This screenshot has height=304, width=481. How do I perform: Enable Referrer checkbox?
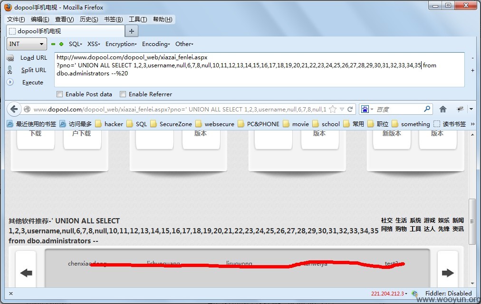tap(123, 94)
